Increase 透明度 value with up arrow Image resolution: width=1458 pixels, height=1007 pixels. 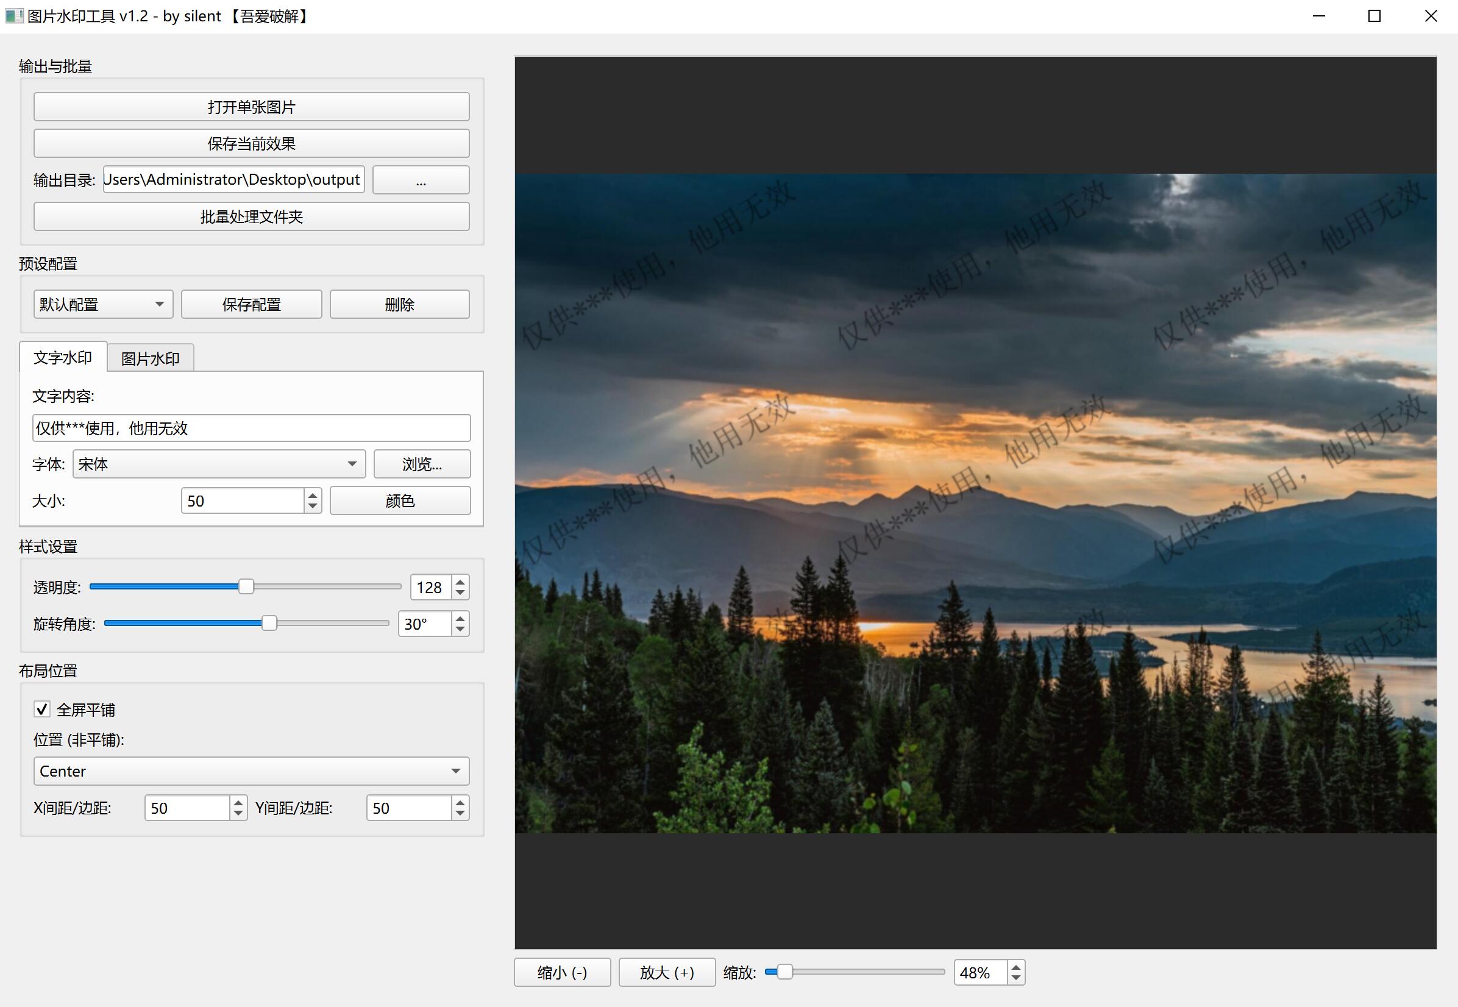click(x=461, y=581)
